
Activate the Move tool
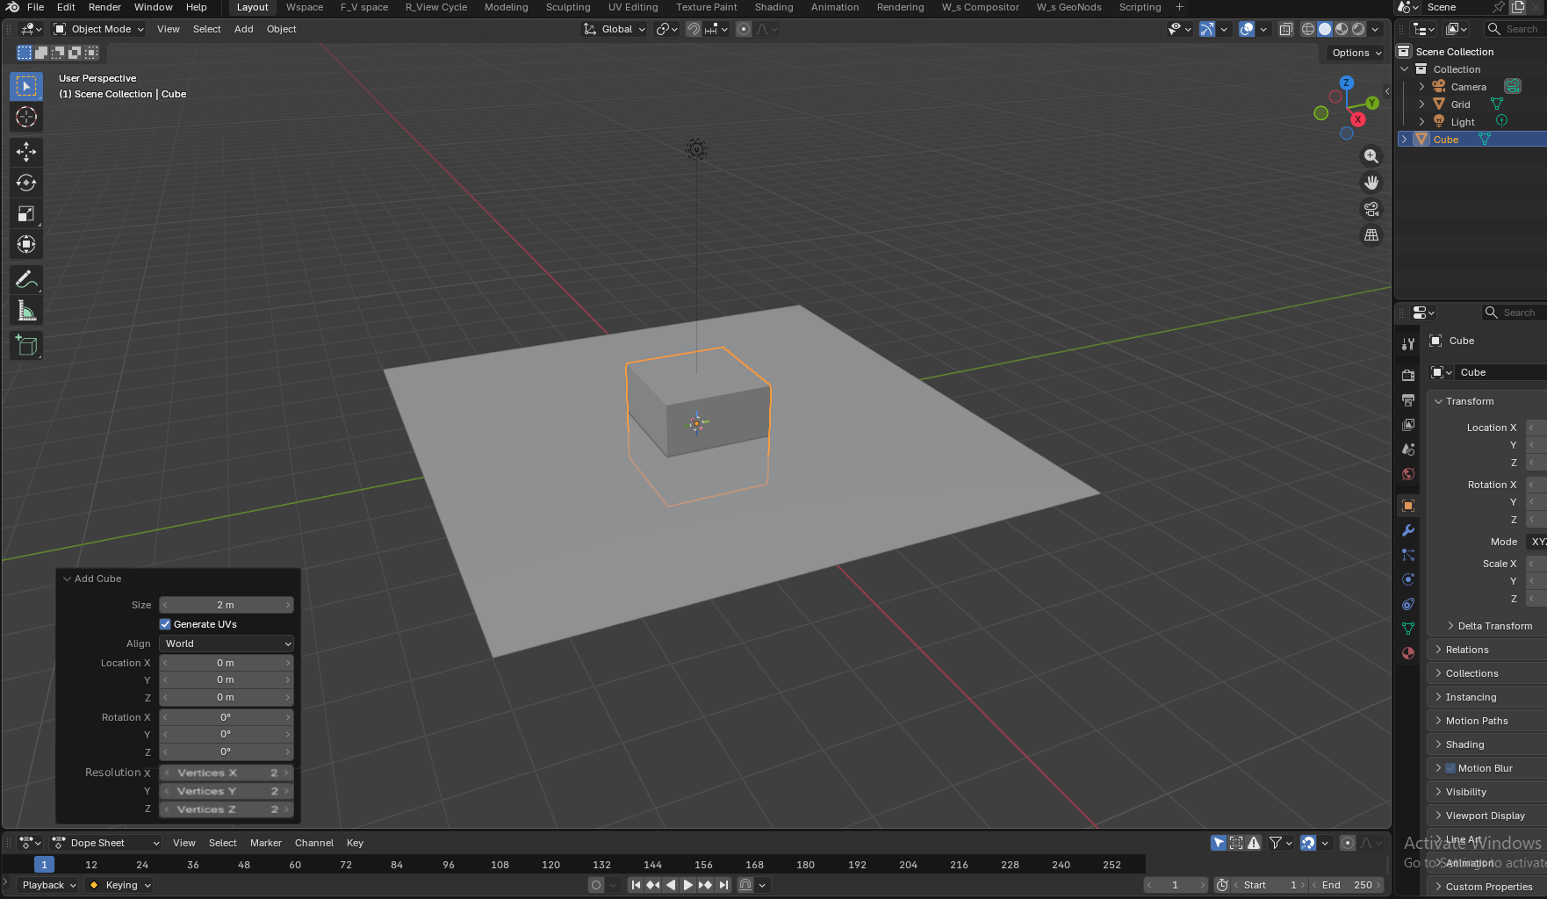(26, 152)
